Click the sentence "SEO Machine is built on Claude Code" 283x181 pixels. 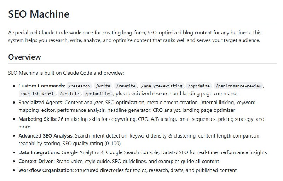[x=66, y=73]
